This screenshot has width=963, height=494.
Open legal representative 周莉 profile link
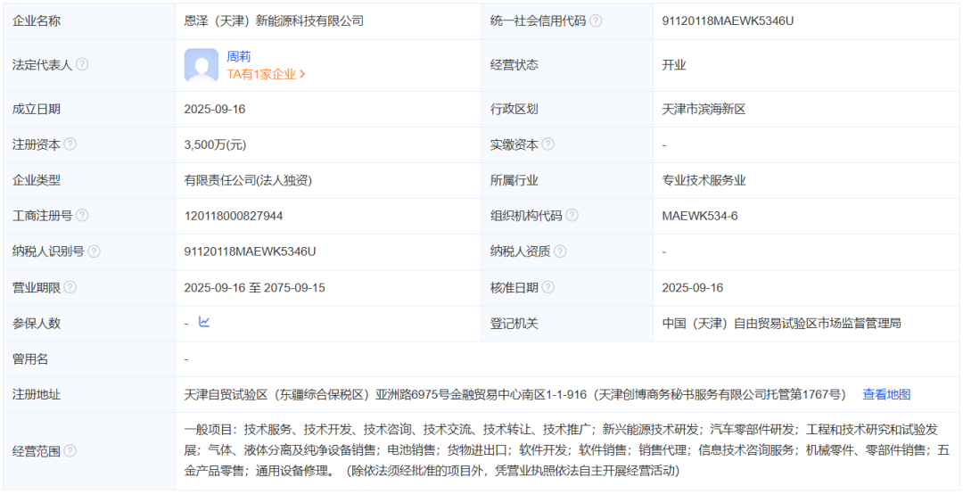[239, 56]
